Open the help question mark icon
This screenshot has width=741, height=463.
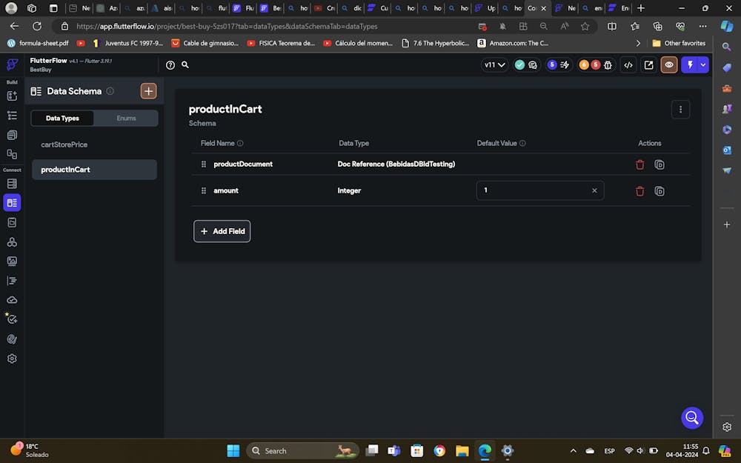click(x=170, y=65)
